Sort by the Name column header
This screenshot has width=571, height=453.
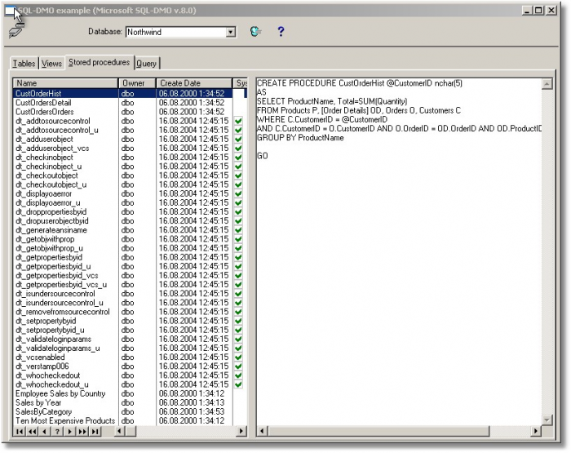[x=65, y=83]
